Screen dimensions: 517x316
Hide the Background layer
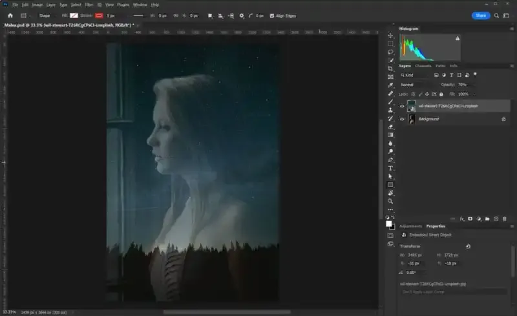(402, 119)
